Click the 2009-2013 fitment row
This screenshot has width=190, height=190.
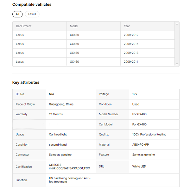pos(93,53)
